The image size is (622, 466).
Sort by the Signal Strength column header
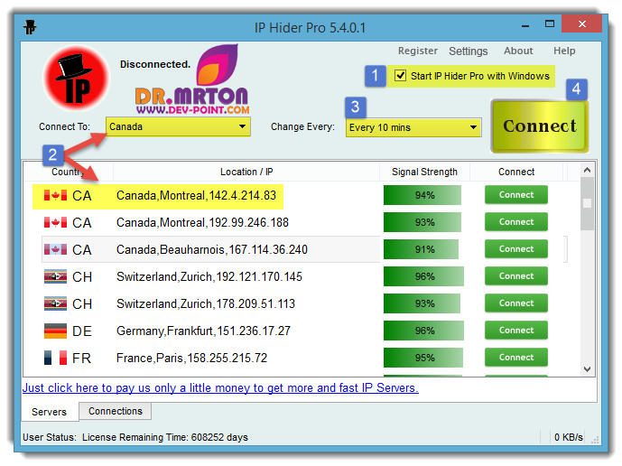424,172
